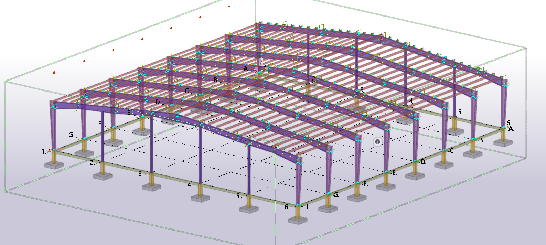Pick grid label E on gridline 1
The image size is (546, 245).
pyautogui.click(x=129, y=113)
